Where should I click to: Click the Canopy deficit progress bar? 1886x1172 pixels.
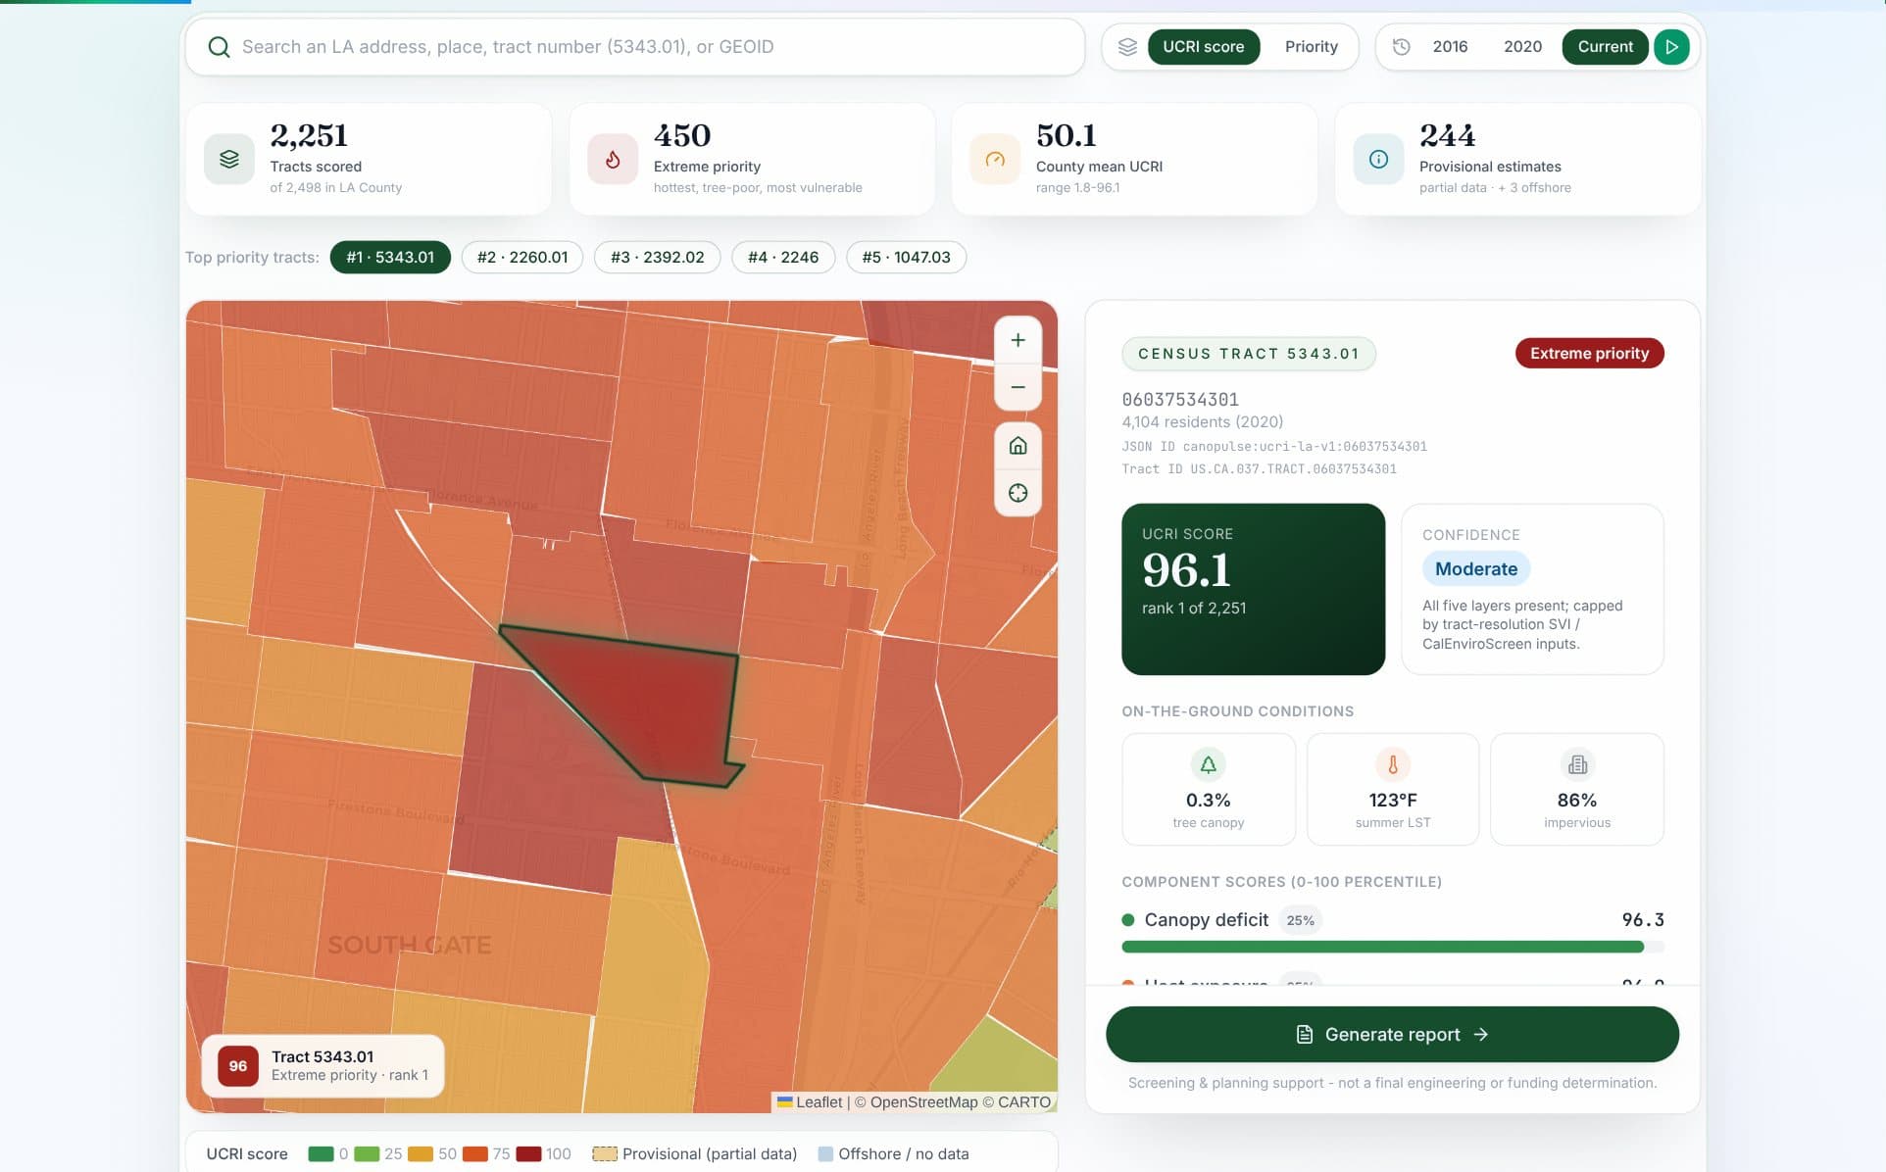coord(1392,947)
